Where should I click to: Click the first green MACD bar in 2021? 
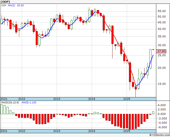(1, 109)
